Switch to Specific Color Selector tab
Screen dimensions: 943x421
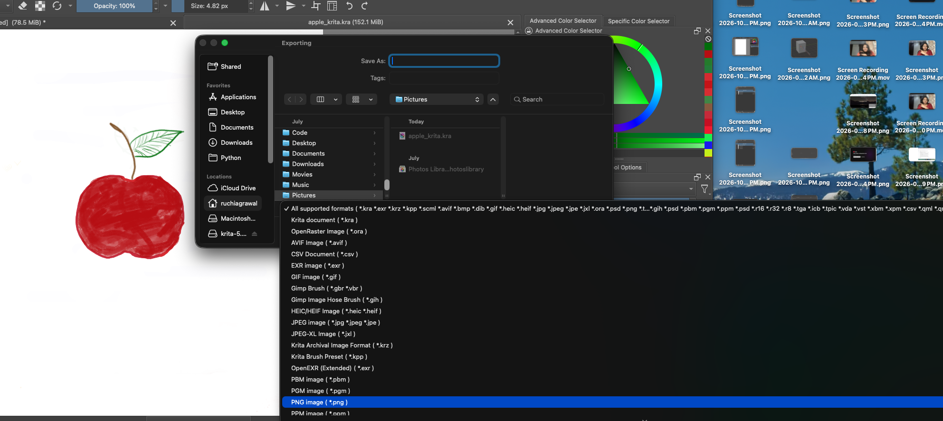pos(638,21)
